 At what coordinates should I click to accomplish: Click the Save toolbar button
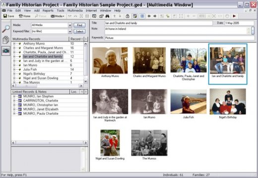tap(8, 16)
